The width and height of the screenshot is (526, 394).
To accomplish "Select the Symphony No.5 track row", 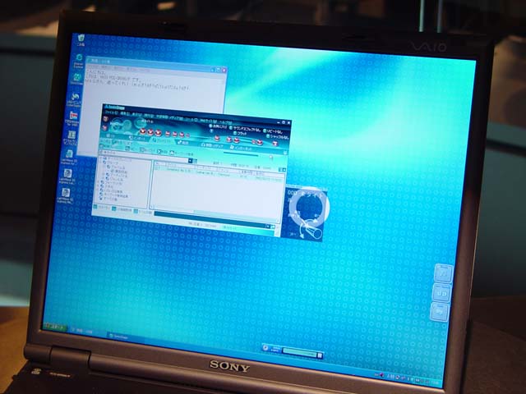I will pos(219,173).
